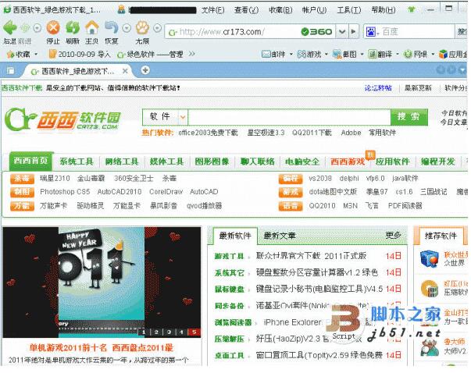Open the 论坛转帖 link
Viewport: 471px width, 373px height.
click(x=378, y=88)
